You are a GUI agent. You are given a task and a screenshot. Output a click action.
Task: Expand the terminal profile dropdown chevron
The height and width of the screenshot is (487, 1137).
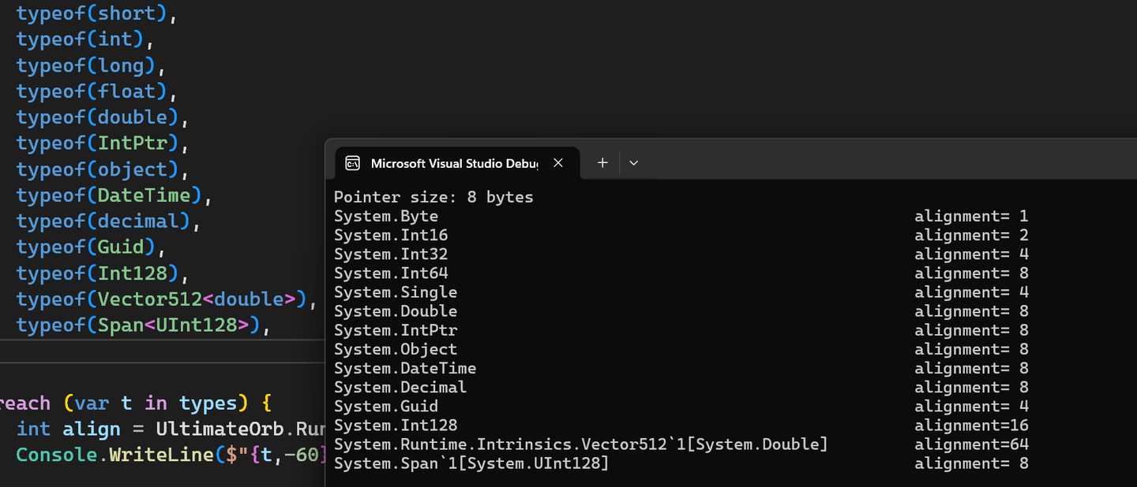[x=633, y=162]
